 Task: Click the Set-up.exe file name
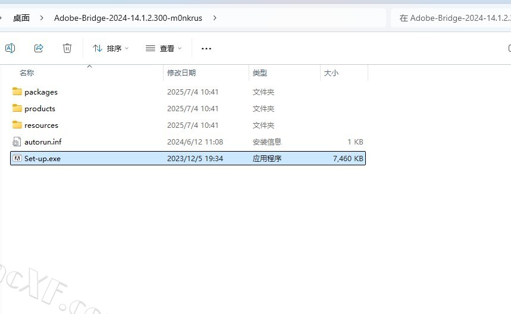(x=42, y=159)
